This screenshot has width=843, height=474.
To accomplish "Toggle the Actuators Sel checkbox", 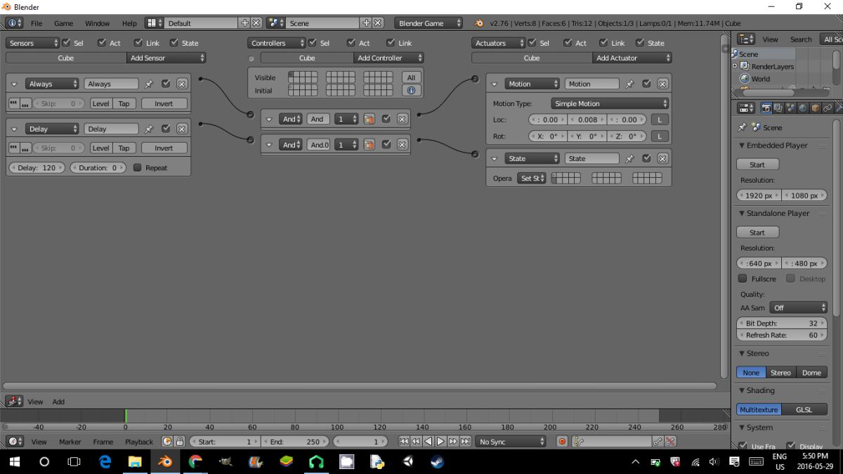I will (532, 43).
